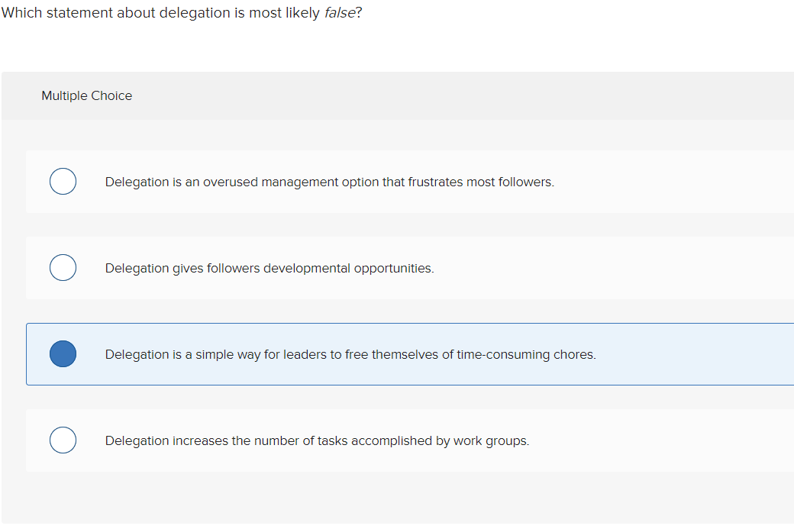The width and height of the screenshot is (794, 529).
Task: Click the gray Multiple Choice header bar
Action: (x=397, y=95)
